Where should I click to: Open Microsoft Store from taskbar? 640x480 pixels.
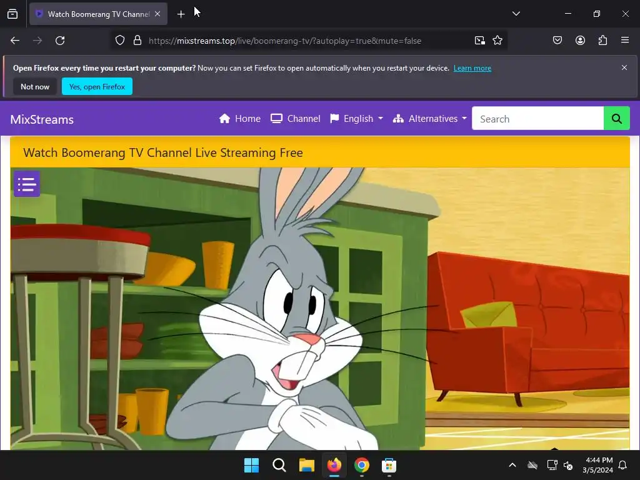[x=389, y=465]
